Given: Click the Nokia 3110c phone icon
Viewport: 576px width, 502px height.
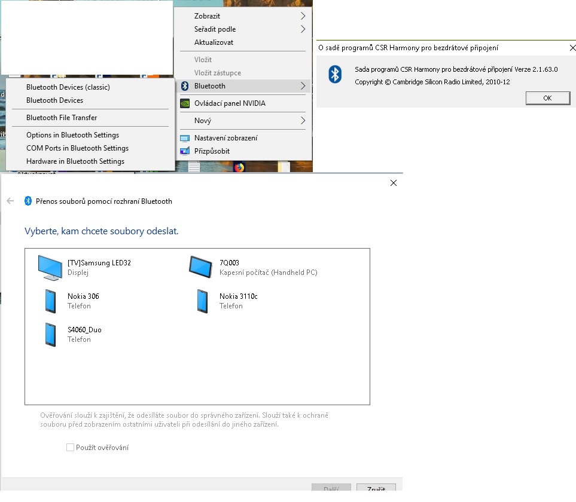Looking at the screenshot, I should (x=202, y=301).
